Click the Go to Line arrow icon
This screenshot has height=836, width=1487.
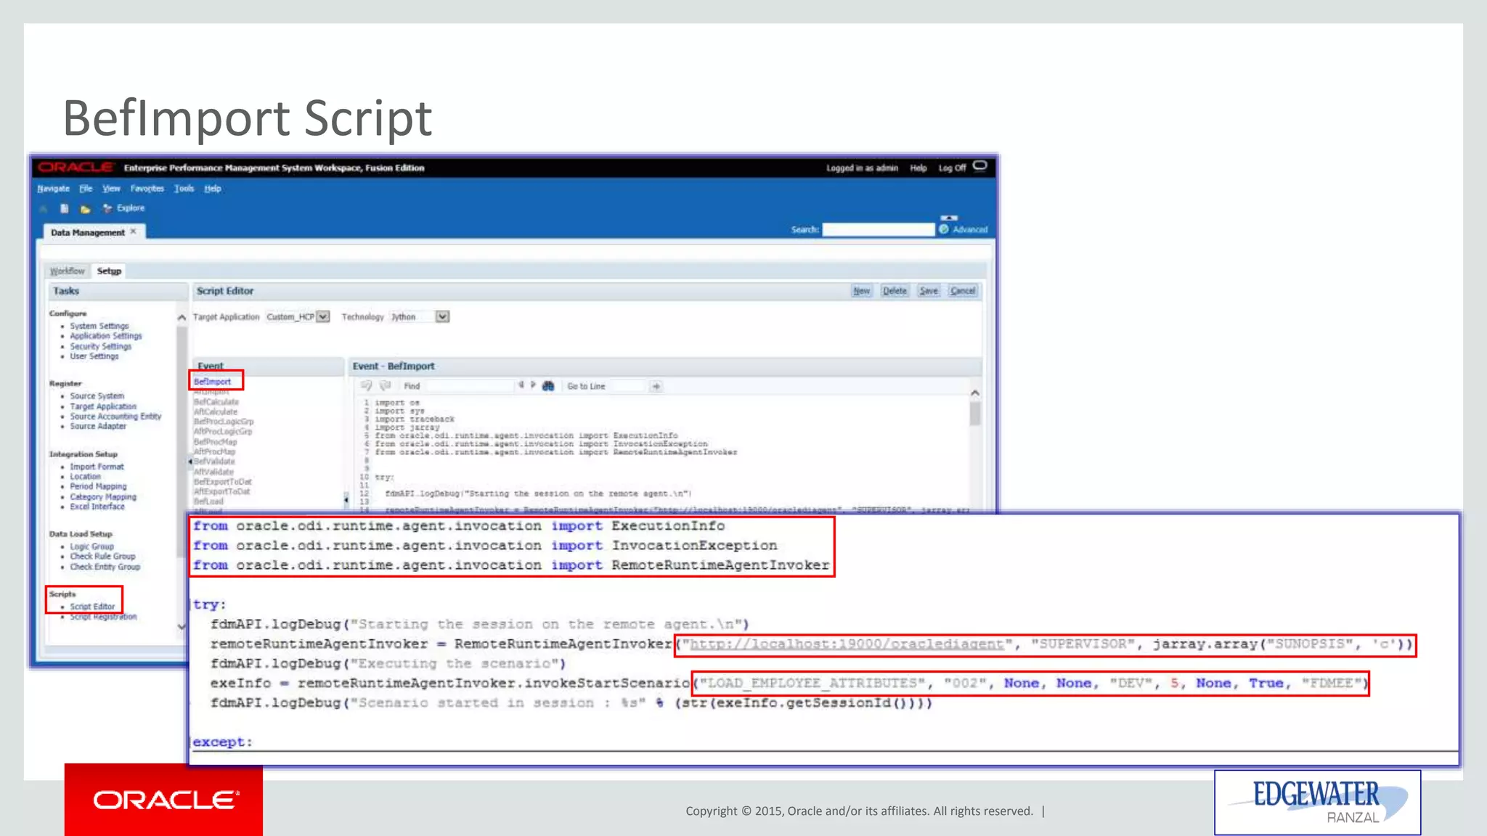click(656, 386)
